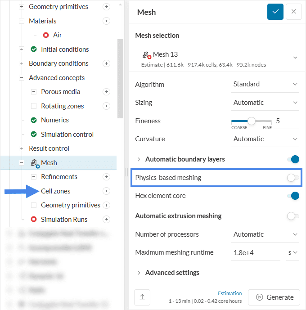Add a new material with plus icon

coord(106,21)
